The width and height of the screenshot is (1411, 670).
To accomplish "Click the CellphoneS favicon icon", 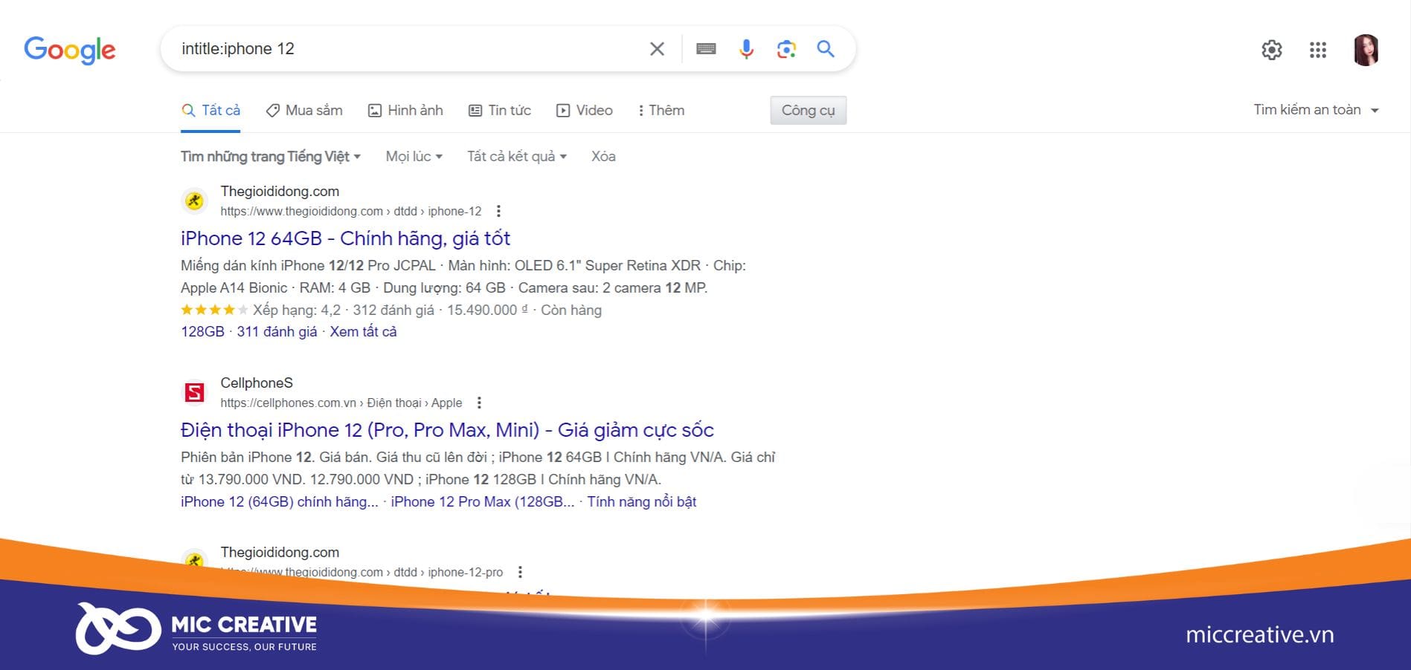I will [x=194, y=392].
